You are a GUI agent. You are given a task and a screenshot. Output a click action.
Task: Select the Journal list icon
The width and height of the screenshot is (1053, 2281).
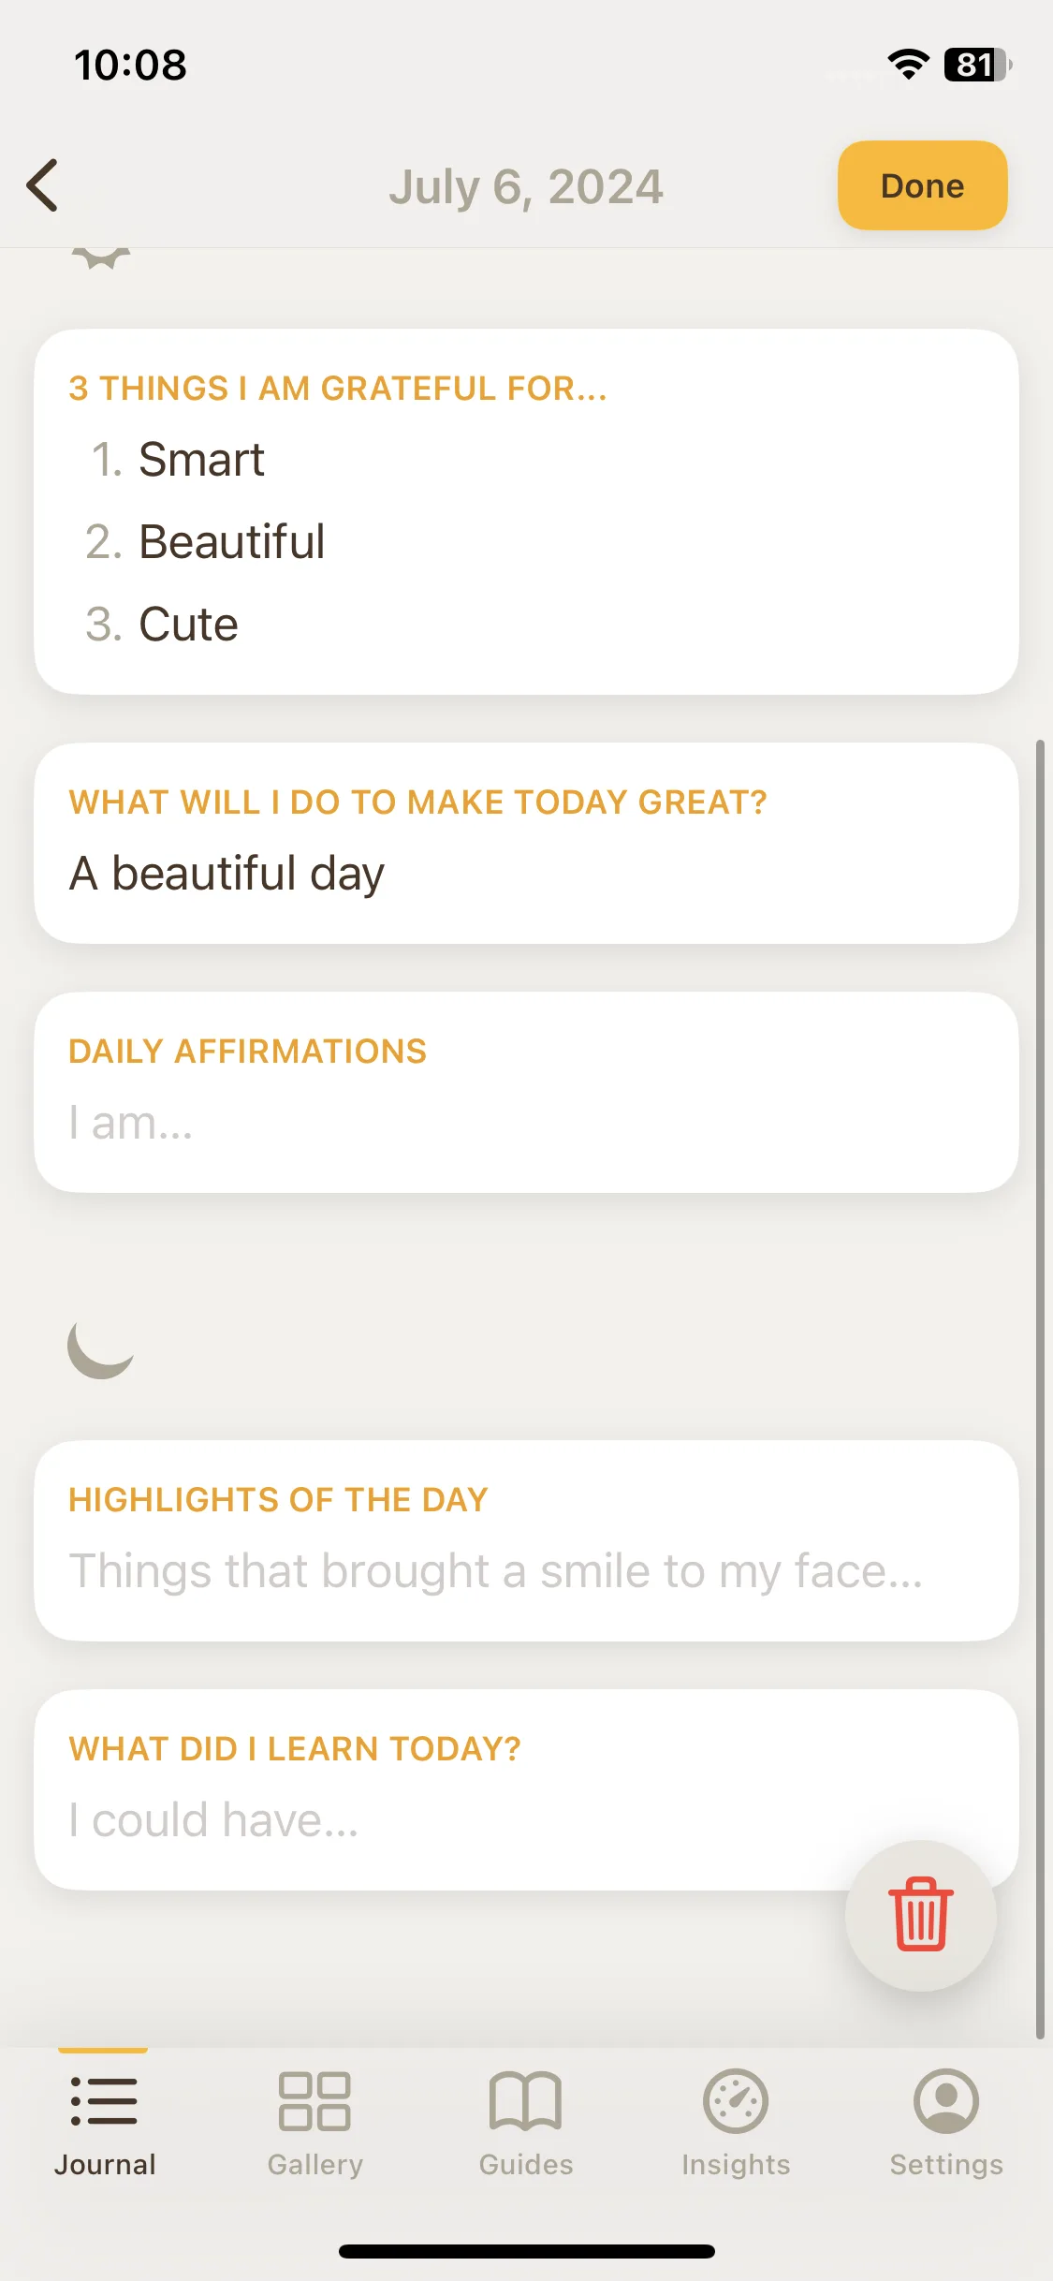coord(104,2100)
